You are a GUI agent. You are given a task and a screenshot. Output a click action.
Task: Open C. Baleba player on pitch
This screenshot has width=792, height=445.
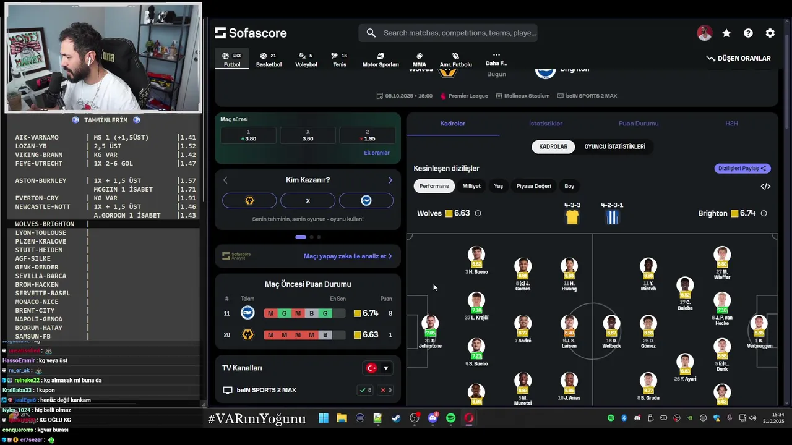pyautogui.click(x=685, y=294)
